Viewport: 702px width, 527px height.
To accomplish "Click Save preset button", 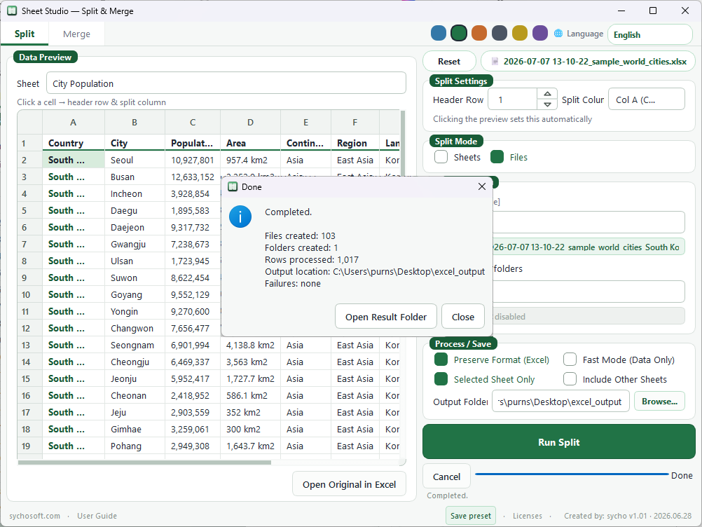I will pos(471,515).
